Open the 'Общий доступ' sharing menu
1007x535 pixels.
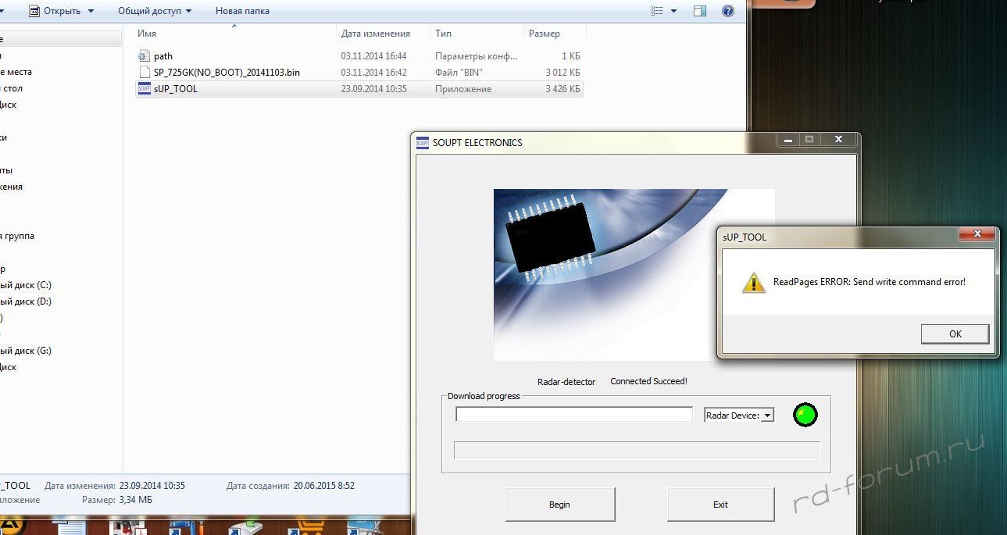(x=154, y=11)
